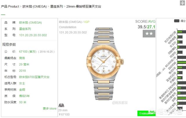Click the 金钢 case material link
The height and width of the screenshot is (118, 186).
(22, 90)
